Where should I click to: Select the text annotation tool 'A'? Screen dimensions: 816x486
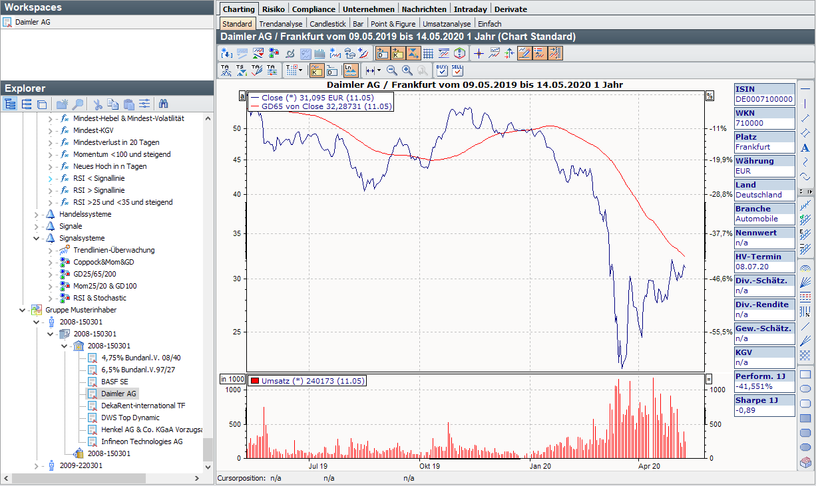[805, 148]
